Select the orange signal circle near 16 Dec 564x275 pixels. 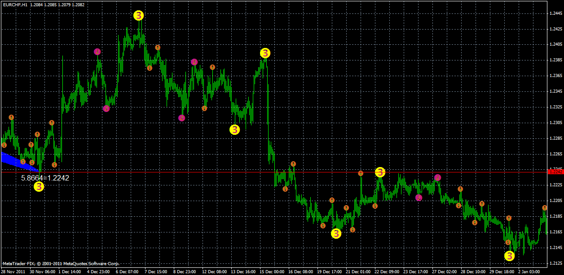pyautogui.click(x=294, y=164)
